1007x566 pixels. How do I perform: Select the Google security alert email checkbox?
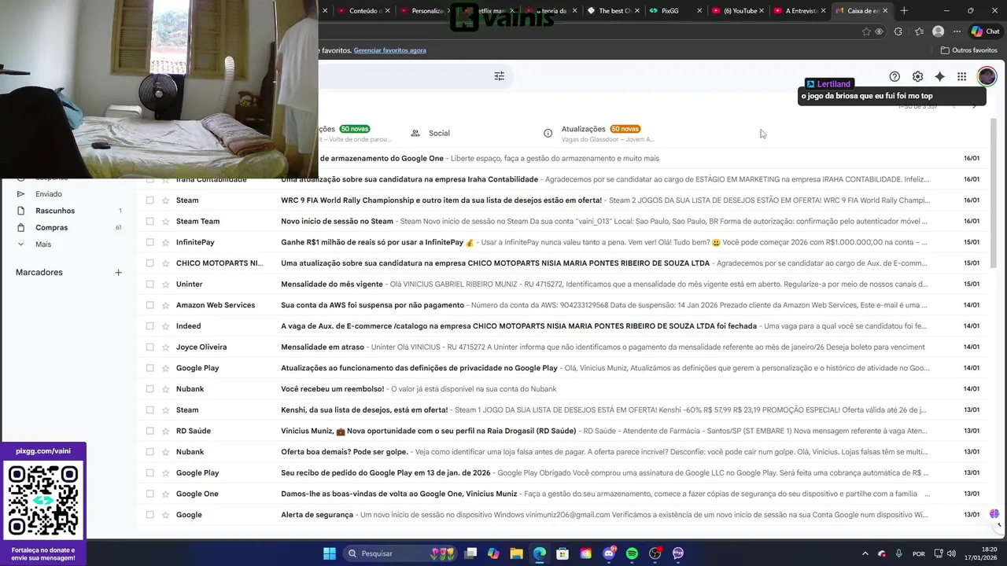(149, 515)
